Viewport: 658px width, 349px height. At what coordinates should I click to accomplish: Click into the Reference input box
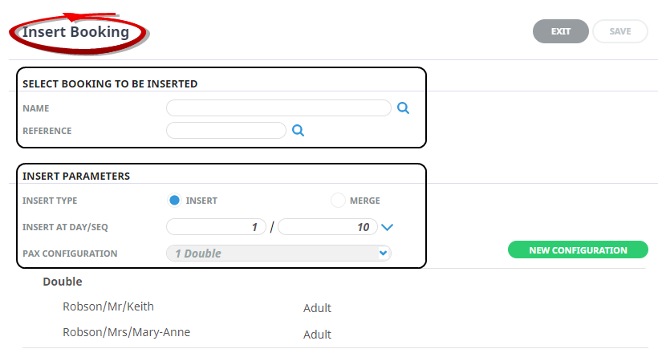(x=225, y=130)
